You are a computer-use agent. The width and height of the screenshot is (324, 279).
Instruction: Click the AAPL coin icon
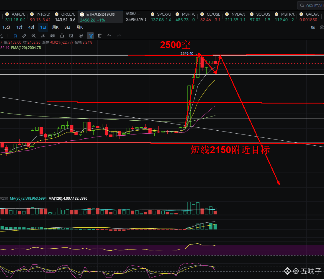pyautogui.click(x=7, y=14)
